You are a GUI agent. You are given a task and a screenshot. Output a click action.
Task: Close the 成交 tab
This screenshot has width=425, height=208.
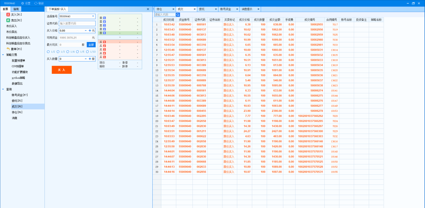point(195,9)
